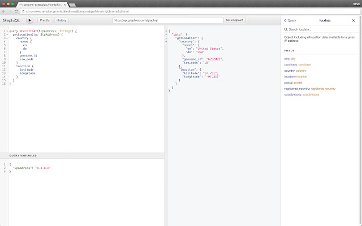This screenshot has height=226, width=362.
Task: Collapse the query fold arrow on line 1
Action: 6,31
